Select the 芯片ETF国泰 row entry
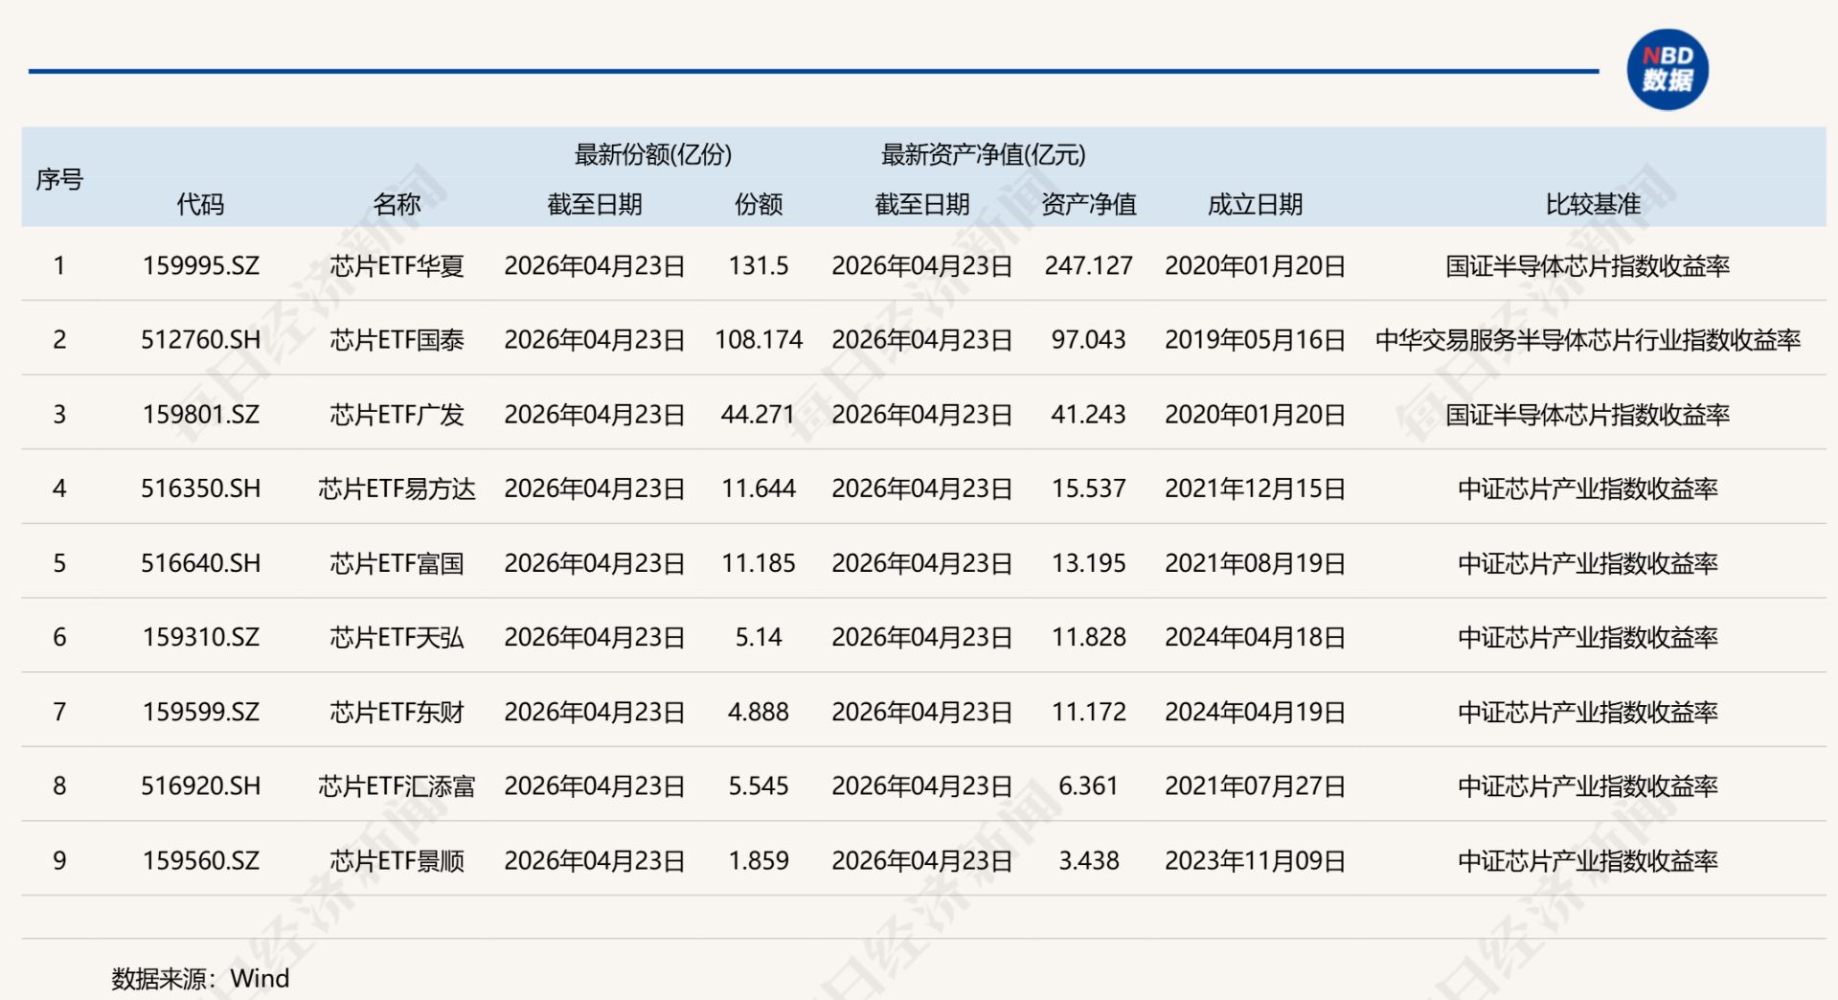Viewport: 1838px width, 1000px height. pos(396,340)
